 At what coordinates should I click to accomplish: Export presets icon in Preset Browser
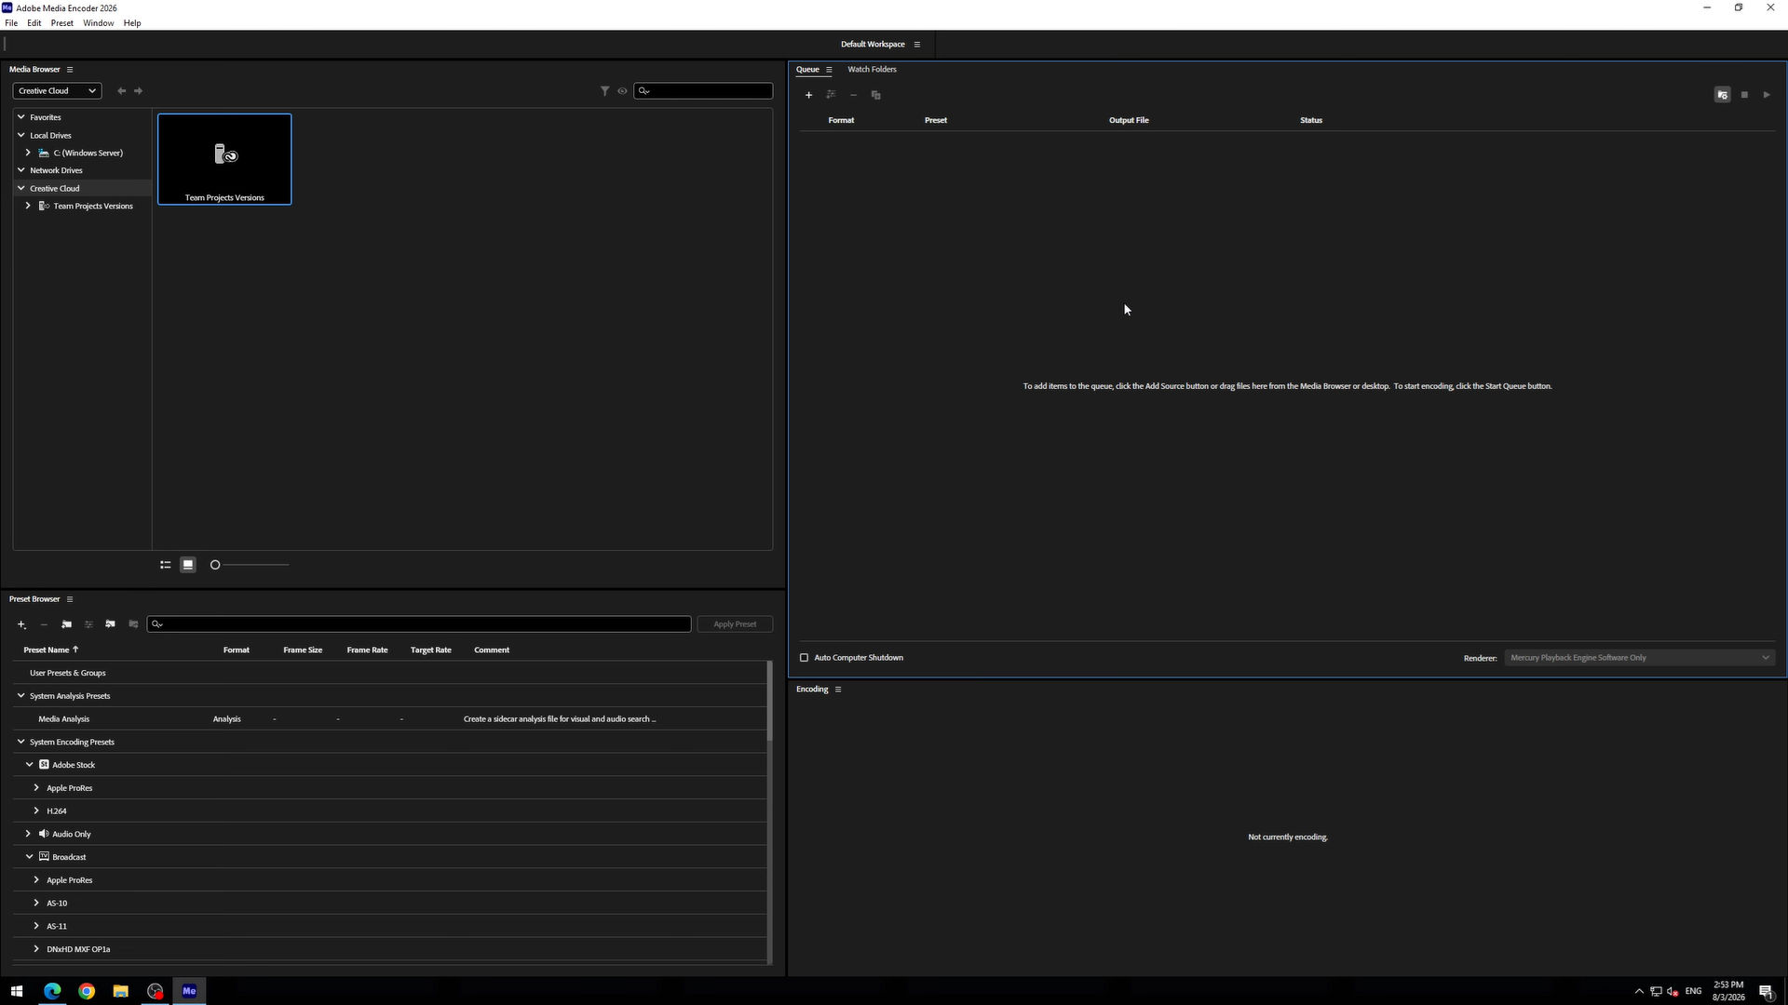(133, 624)
